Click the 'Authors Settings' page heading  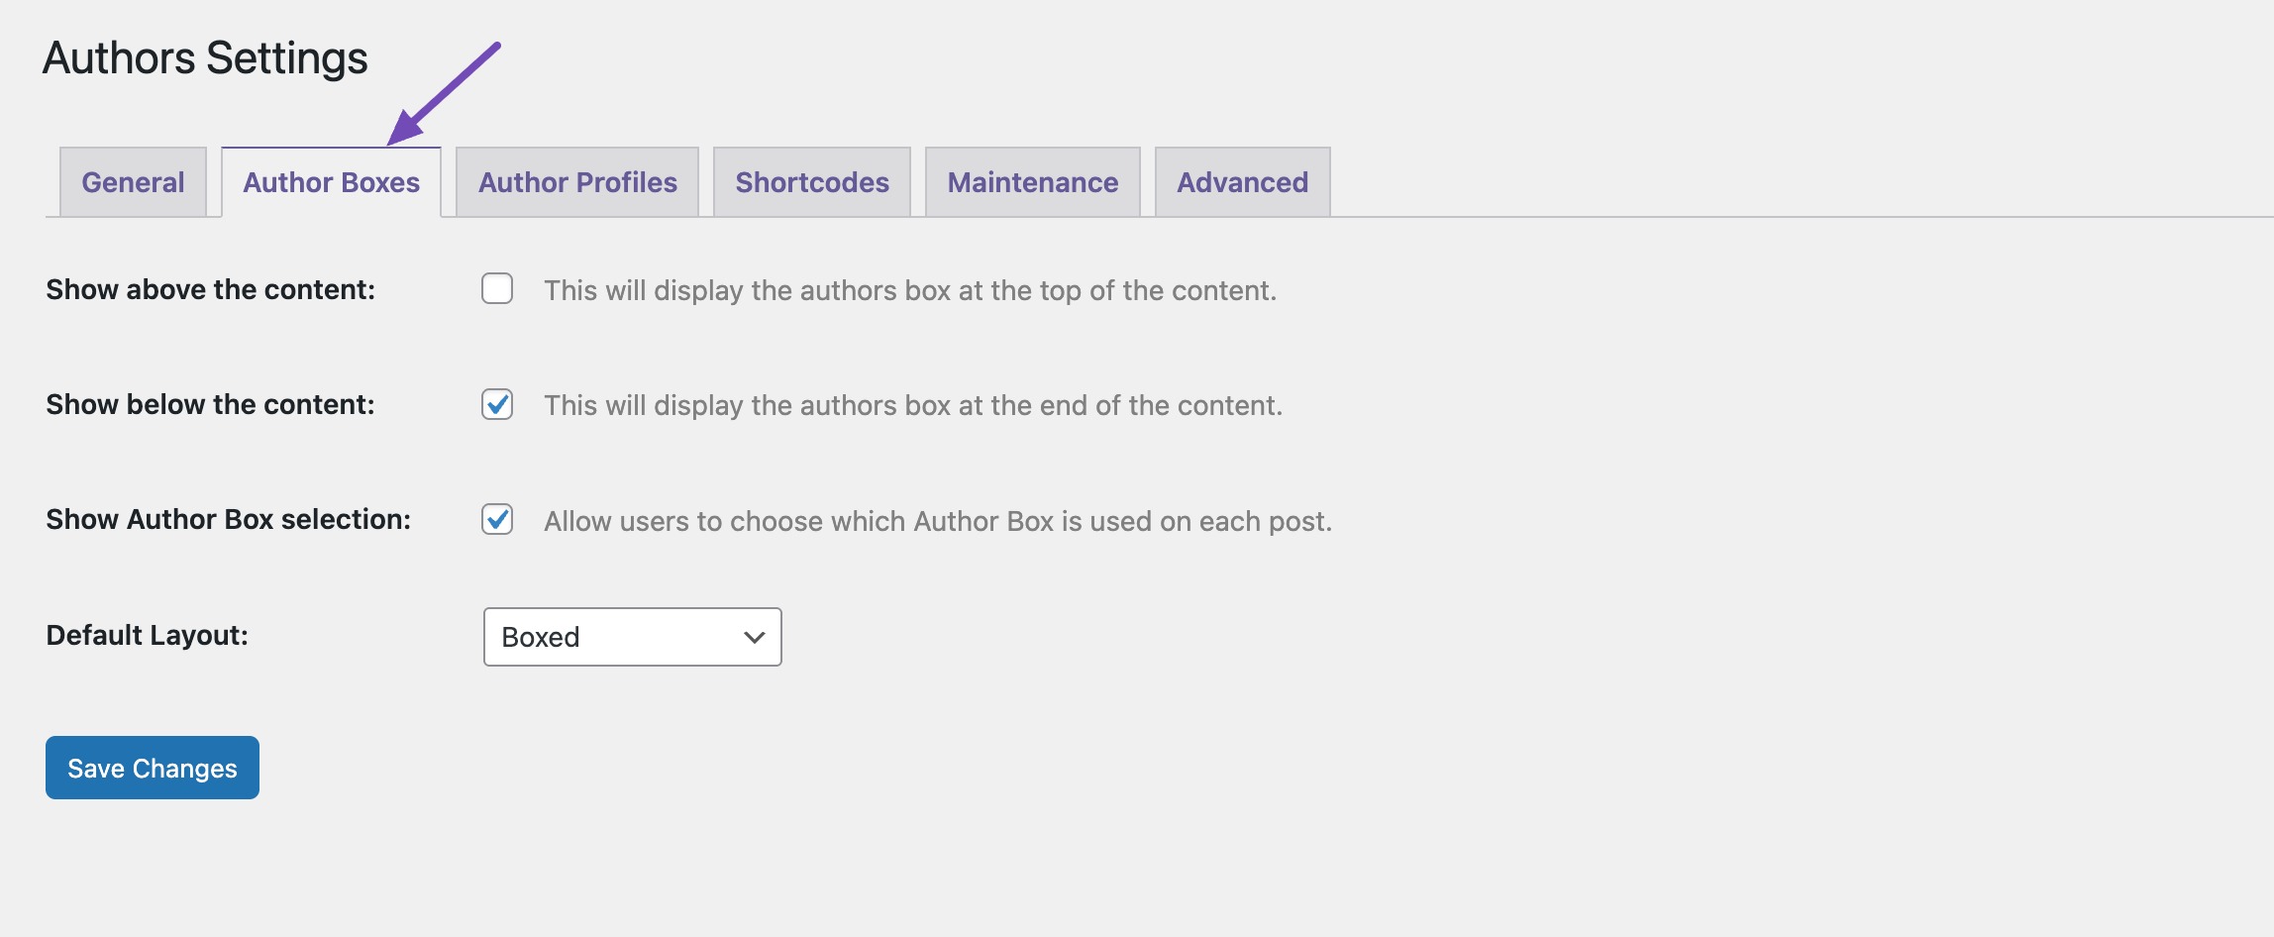[205, 57]
